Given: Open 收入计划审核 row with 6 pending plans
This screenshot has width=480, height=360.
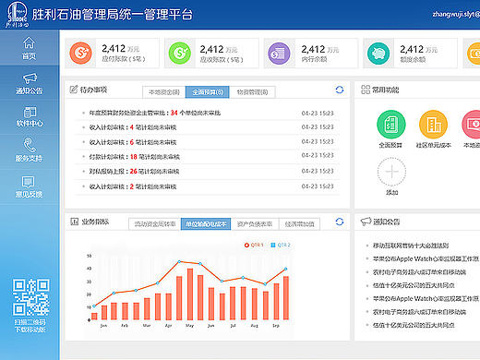Looking at the screenshot, I should 208,142.
